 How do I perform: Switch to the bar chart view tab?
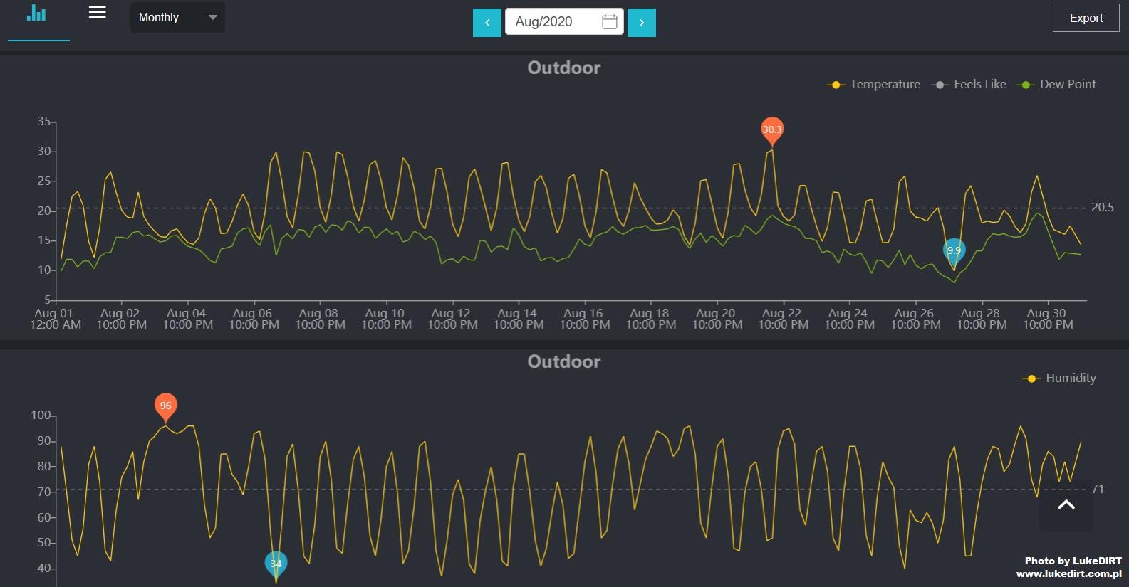pos(36,14)
